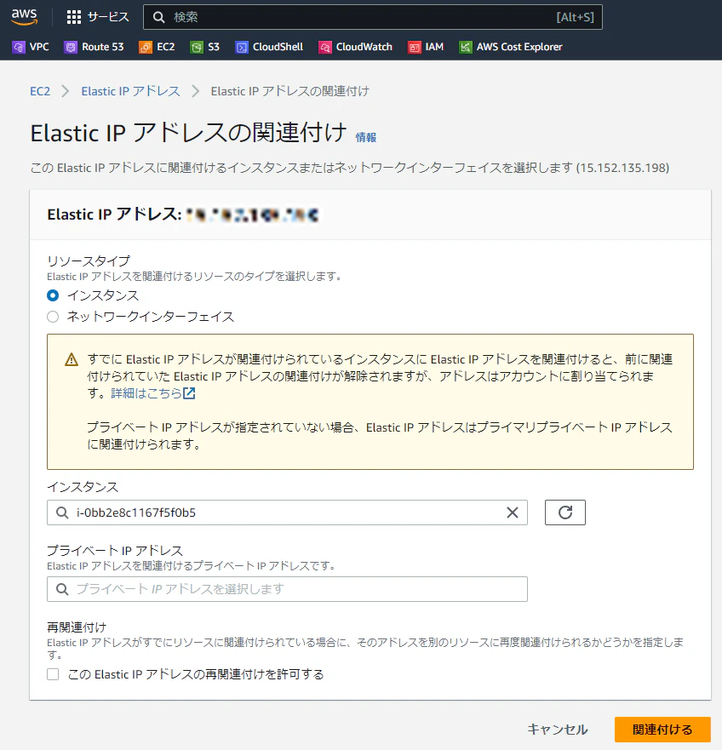Viewport: 722px width, 750px height.
Task: Click the VPC shortcut icon
Action: coord(19,47)
